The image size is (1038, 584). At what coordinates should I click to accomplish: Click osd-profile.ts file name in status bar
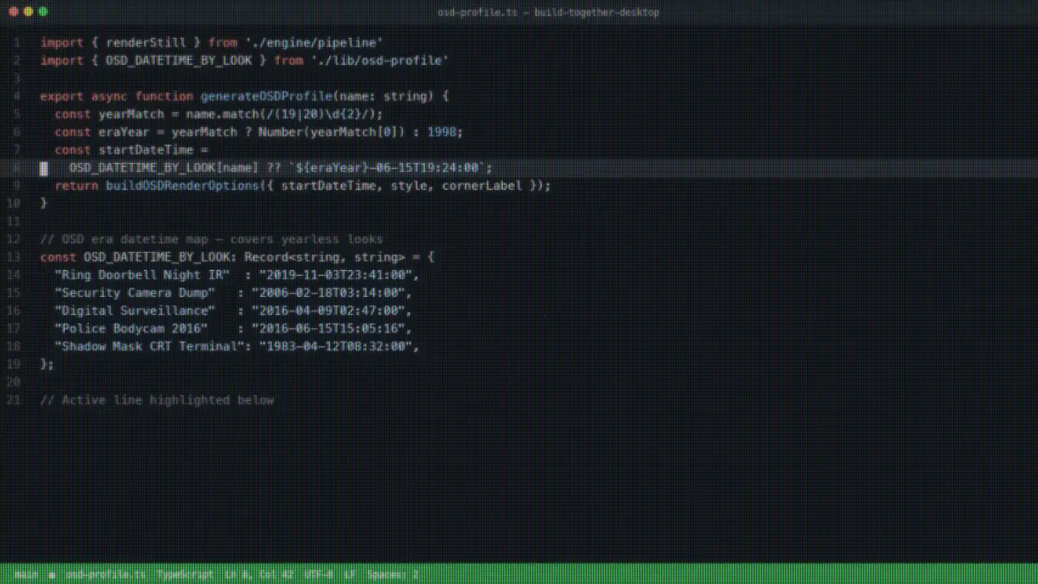click(x=105, y=574)
